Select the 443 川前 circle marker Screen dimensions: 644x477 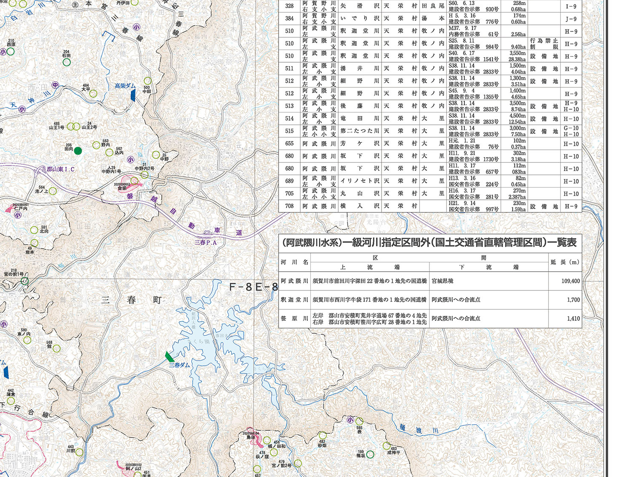(x=79, y=452)
